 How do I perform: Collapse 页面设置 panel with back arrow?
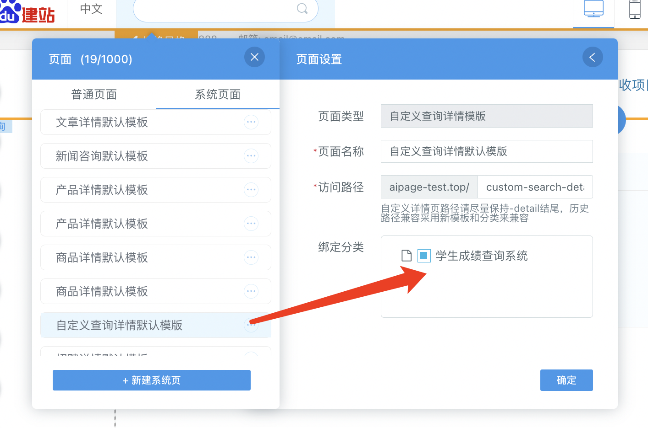click(593, 57)
